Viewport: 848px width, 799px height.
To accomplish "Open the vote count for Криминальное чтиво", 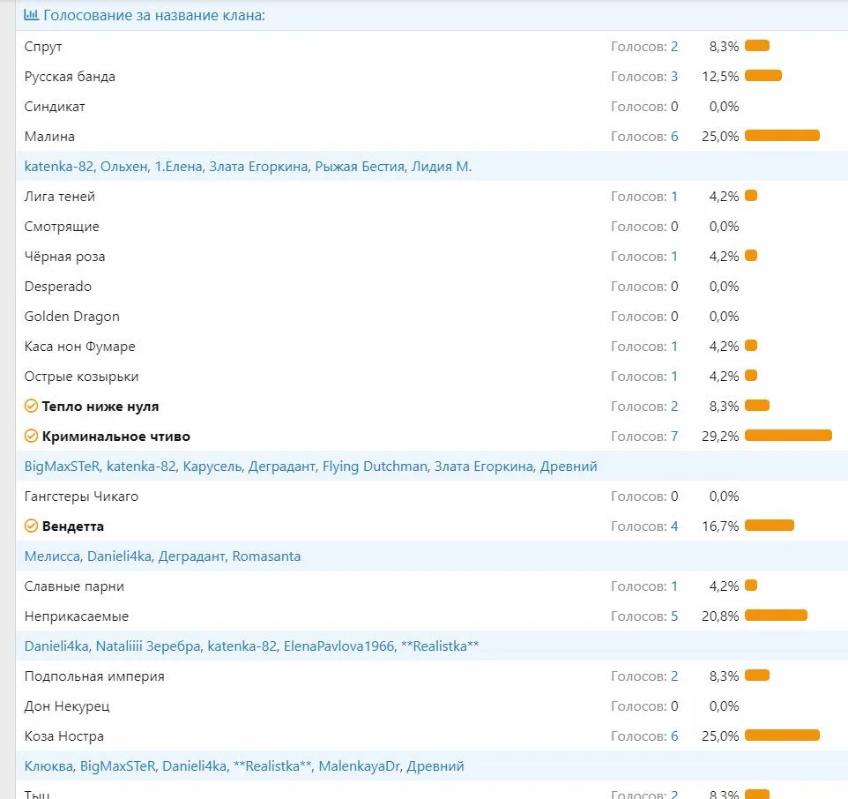I will pyautogui.click(x=674, y=437).
